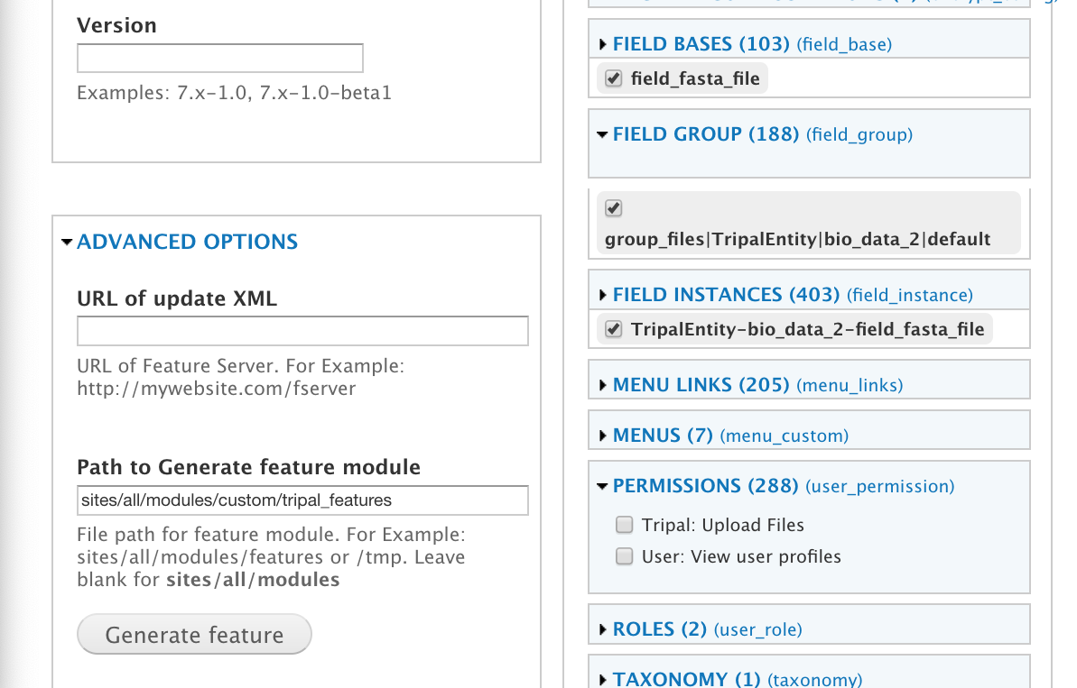Edit the Path to Generate feature module field
This screenshot has height=688, width=1077.
(x=302, y=500)
